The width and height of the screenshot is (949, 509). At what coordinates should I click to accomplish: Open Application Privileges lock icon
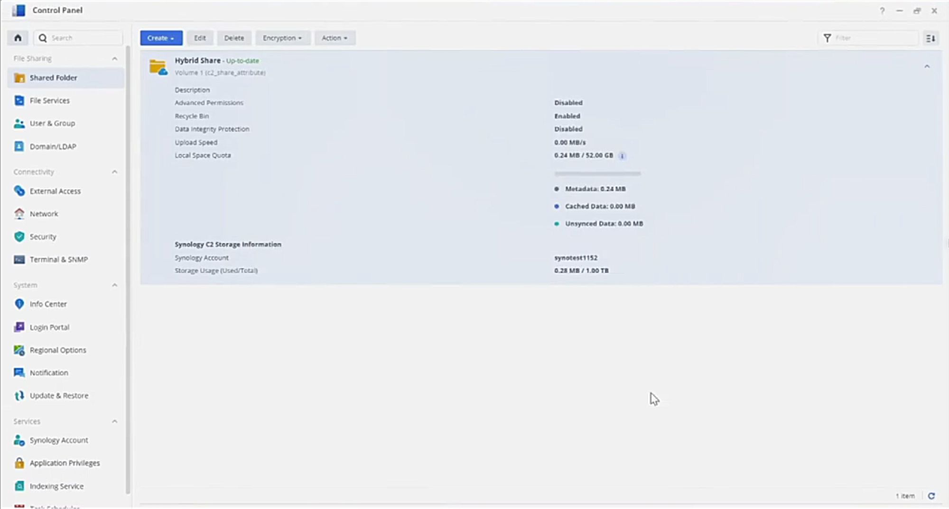[x=19, y=463]
